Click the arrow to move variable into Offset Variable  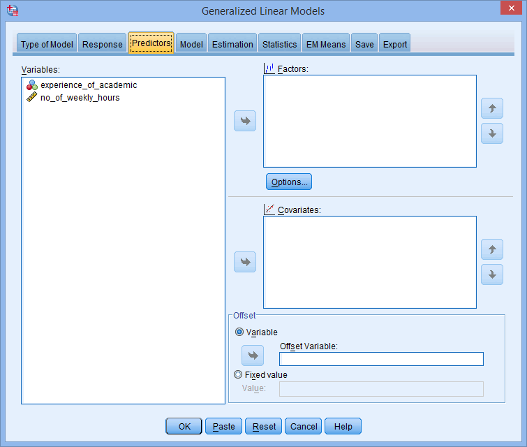pos(253,356)
